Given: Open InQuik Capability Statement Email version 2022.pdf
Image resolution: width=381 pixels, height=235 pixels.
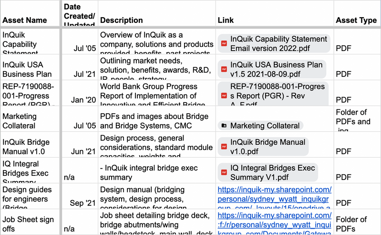Looking at the screenshot, I should pyautogui.click(x=277, y=43).
